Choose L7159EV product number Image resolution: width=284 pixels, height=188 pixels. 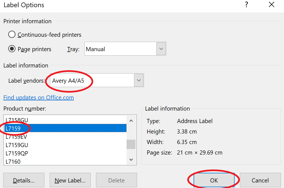[x=17, y=137]
